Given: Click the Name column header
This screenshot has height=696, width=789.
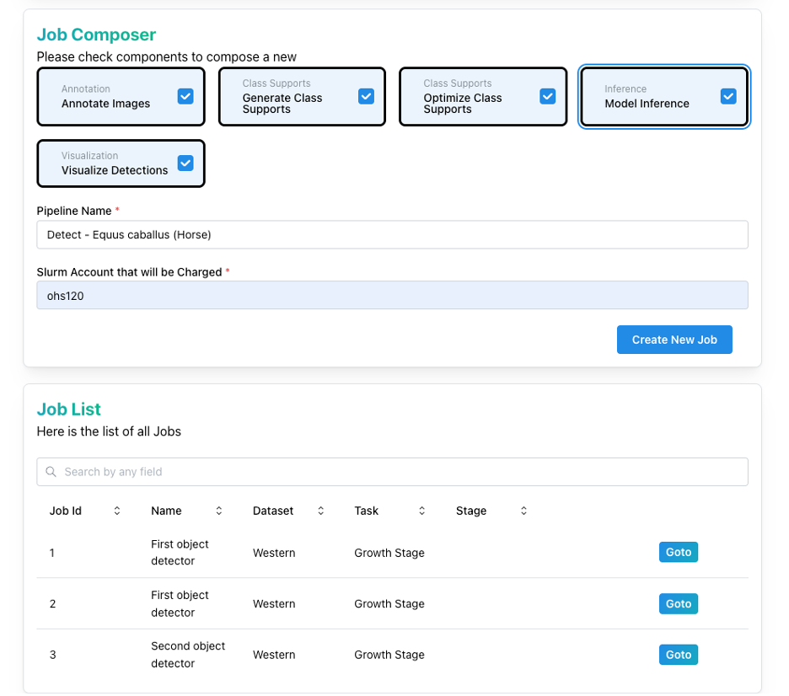Looking at the screenshot, I should [166, 511].
